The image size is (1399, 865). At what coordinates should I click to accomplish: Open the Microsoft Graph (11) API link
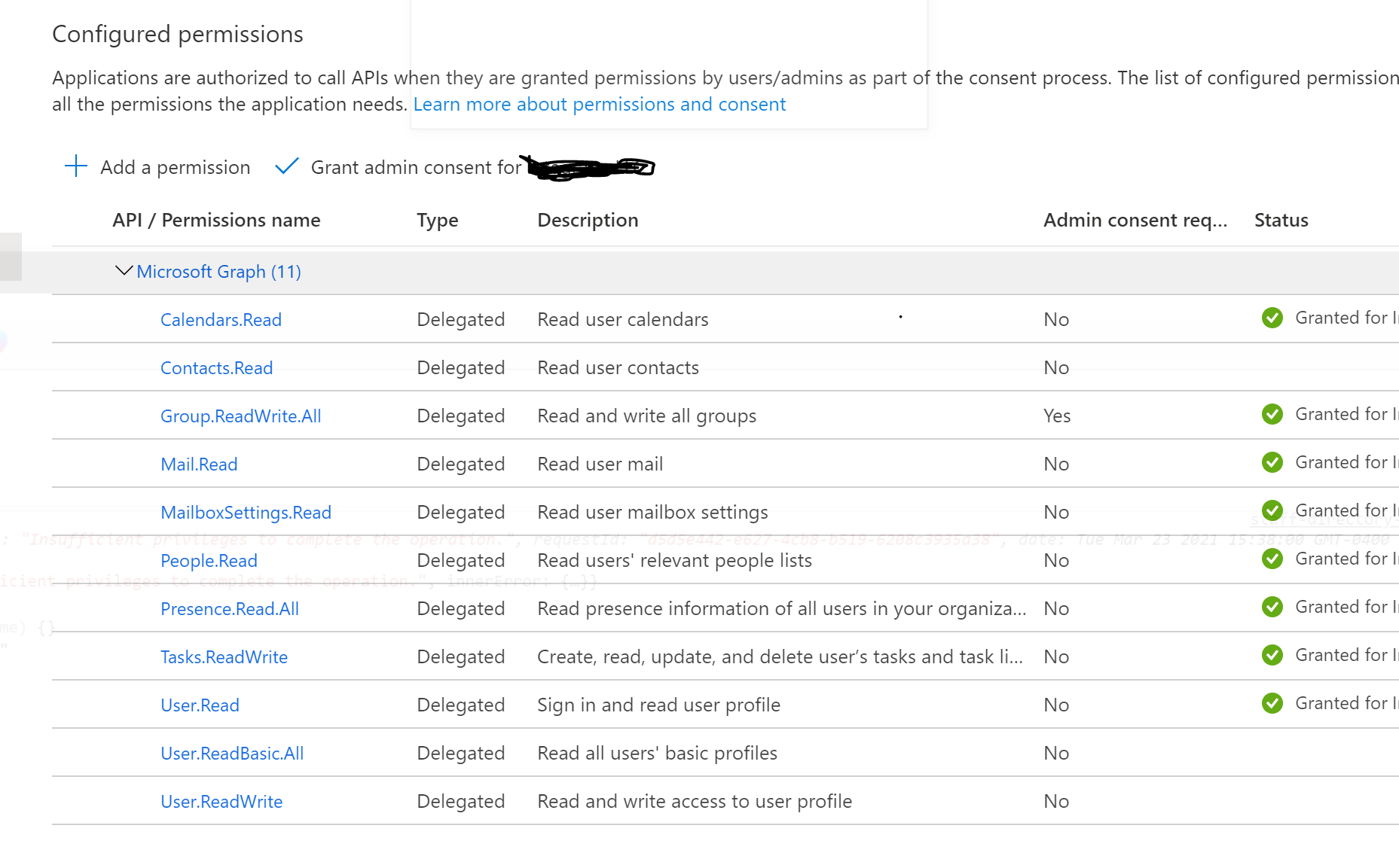[218, 272]
